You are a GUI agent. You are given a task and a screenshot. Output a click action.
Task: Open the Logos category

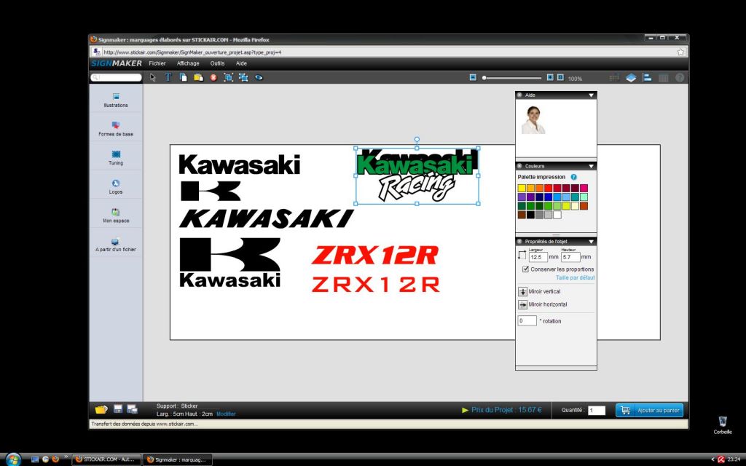point(116,186)
